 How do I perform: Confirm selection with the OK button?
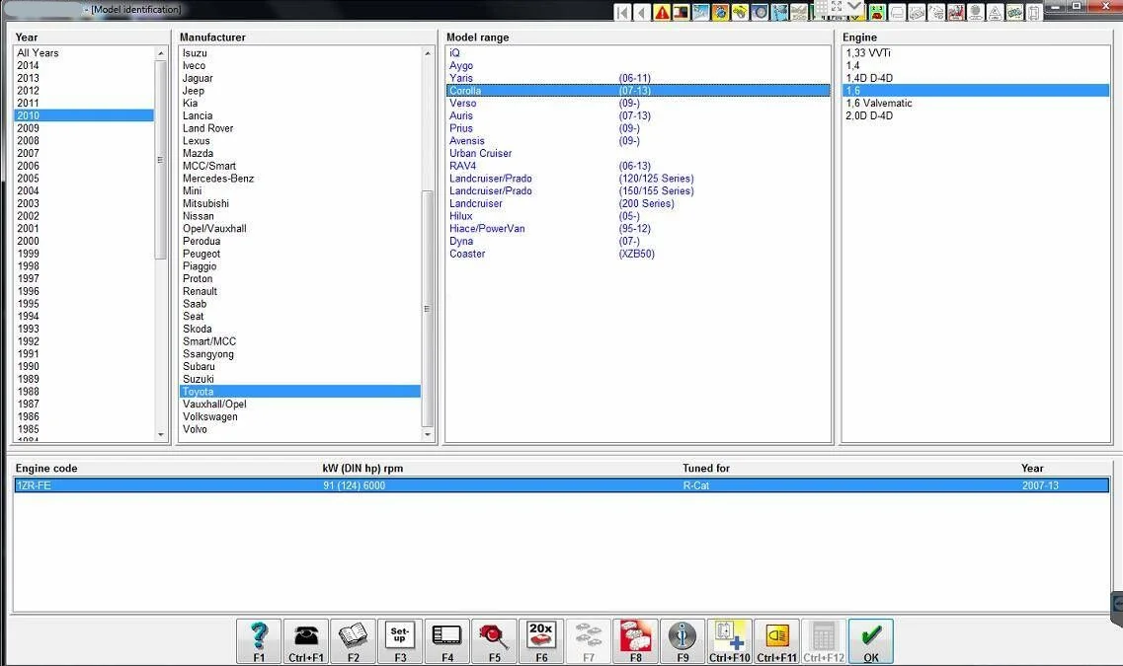pos(870,640)
